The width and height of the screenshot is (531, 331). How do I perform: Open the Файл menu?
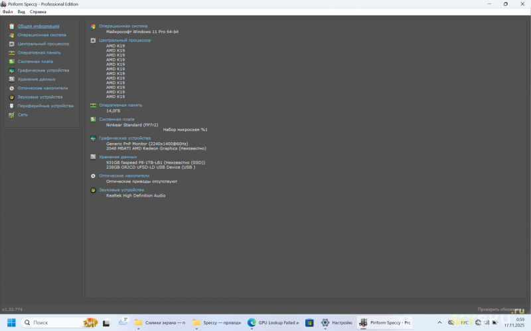click(x=7, y=12)
